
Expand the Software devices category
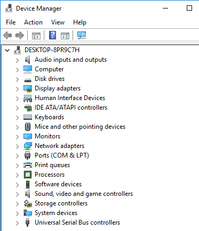(x=18, y=185)
